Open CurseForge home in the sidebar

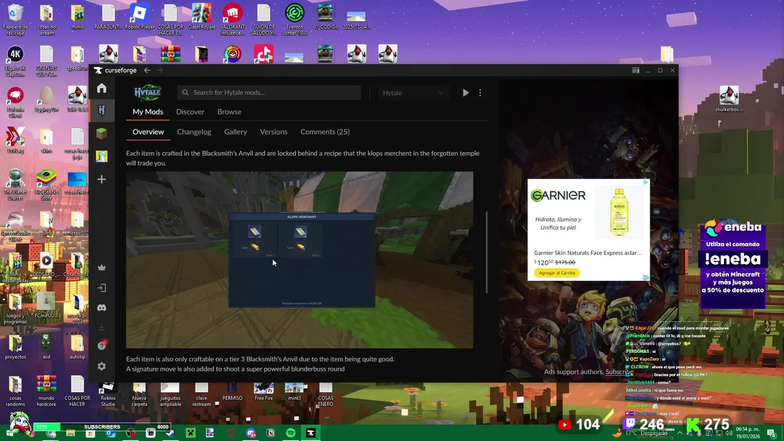pyautogui.click(x=102, y=88)
